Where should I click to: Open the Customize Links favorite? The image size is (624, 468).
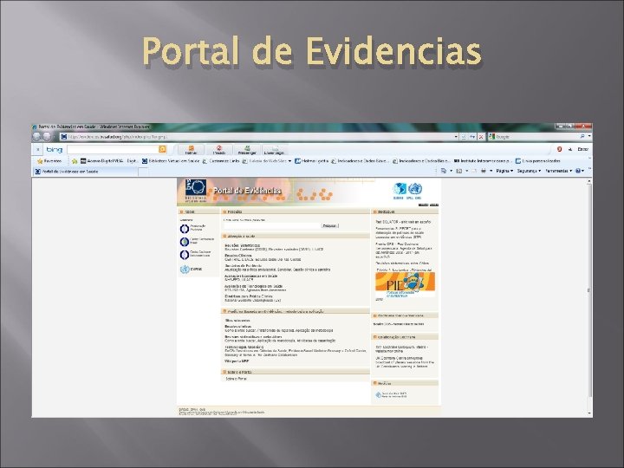[x=221, y=161]
